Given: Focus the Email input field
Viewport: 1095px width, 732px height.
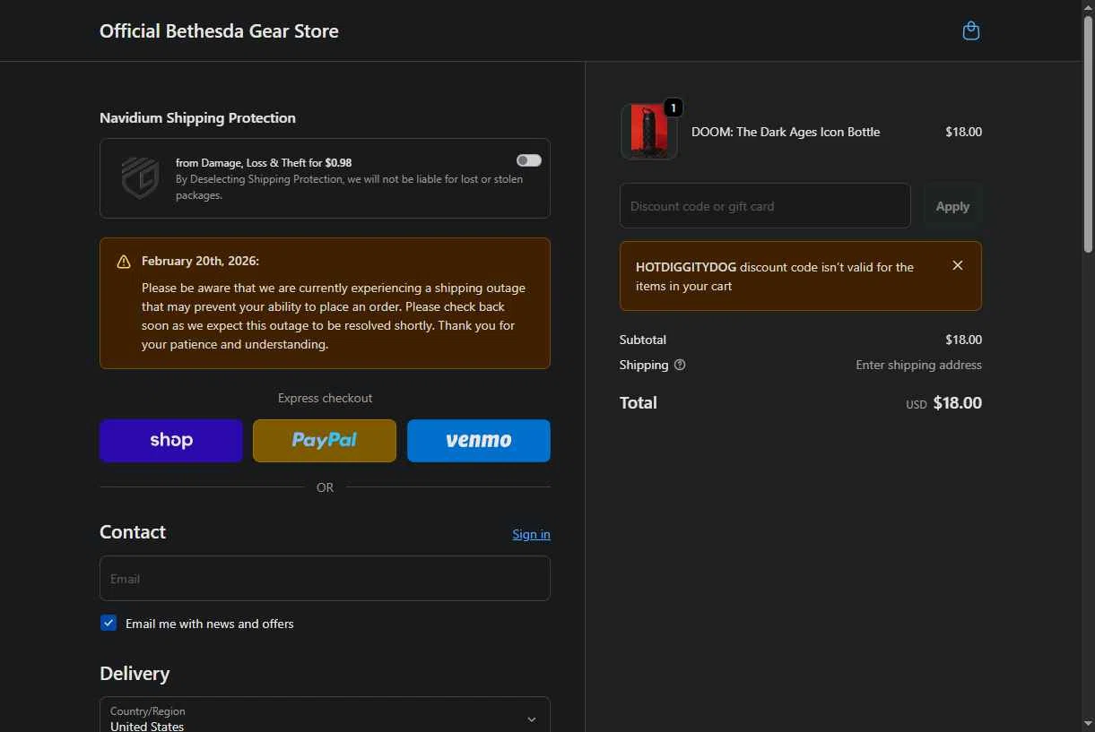Looking at the screenshot, I should pyautogui.click(x=325, y=578).
